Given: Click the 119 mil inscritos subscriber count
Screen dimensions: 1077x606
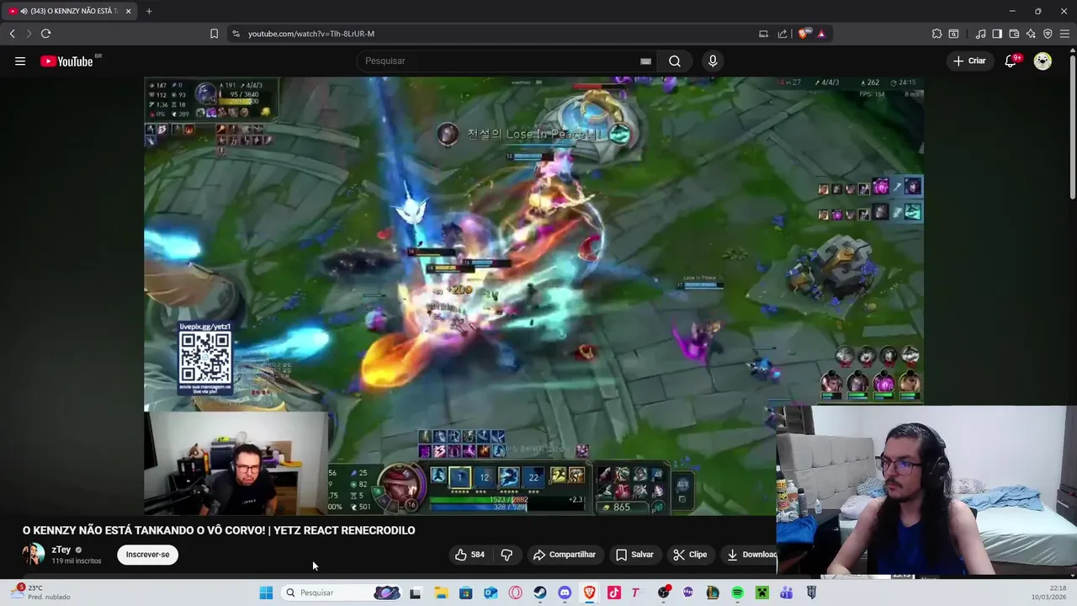Looking at the screenshot, I should (x=77, y=561).
